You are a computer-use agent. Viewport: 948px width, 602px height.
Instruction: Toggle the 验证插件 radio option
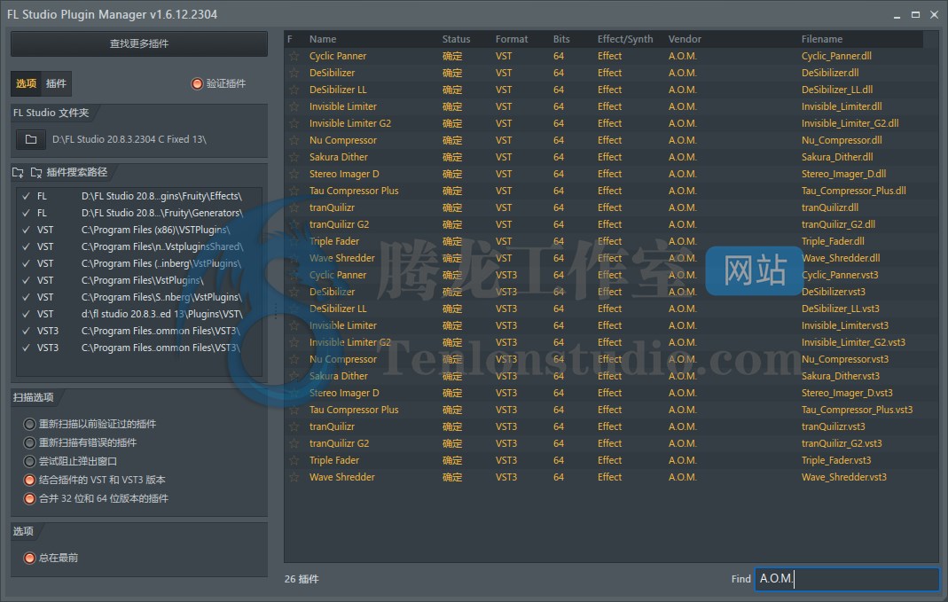click(197, 84)
